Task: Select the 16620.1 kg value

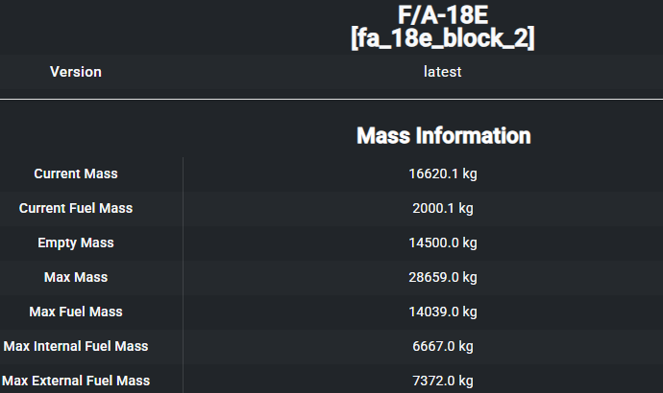Action: (443, 173)
